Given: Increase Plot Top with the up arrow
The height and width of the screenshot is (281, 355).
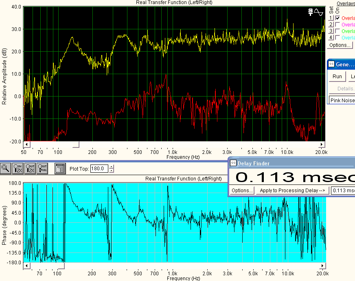Looking at the screenshot, I should click(111, 167).
